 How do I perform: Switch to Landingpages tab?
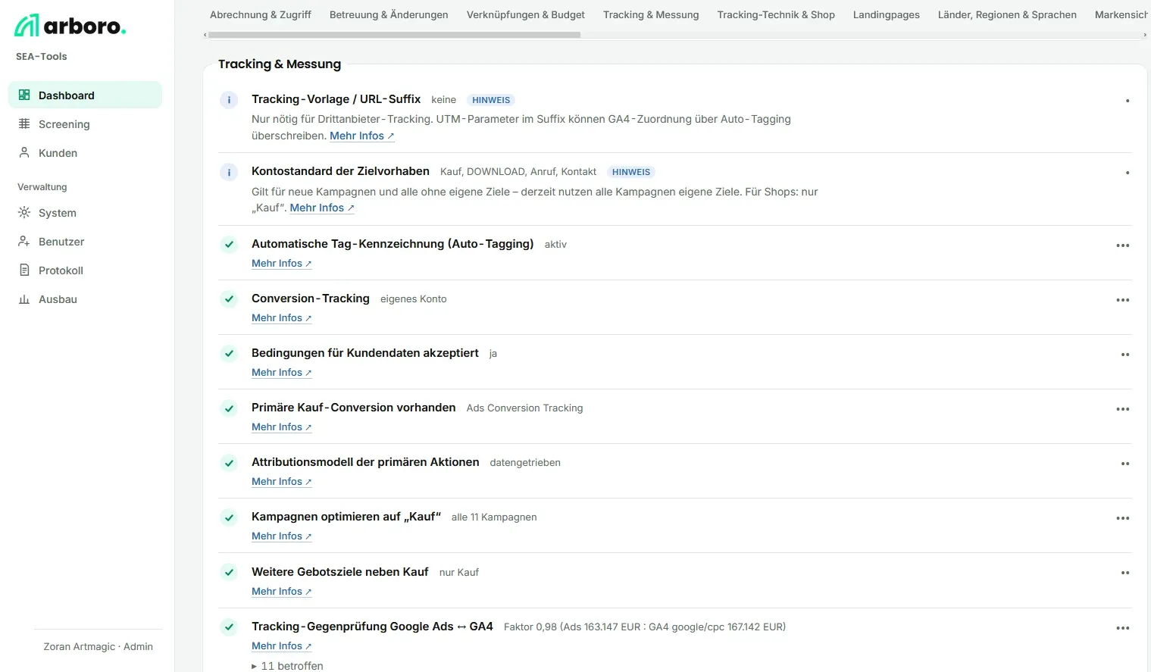[887, 14]
